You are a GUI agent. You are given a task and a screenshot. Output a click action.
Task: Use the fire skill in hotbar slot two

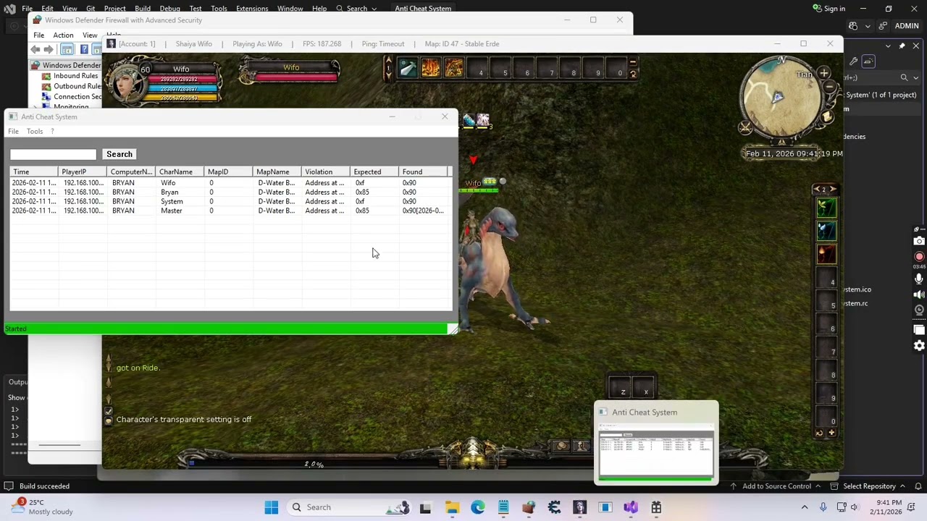(x=430, y=68)
